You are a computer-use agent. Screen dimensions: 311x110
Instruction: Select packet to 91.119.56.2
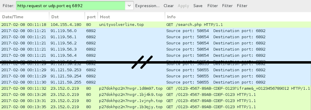pos(156,43)
